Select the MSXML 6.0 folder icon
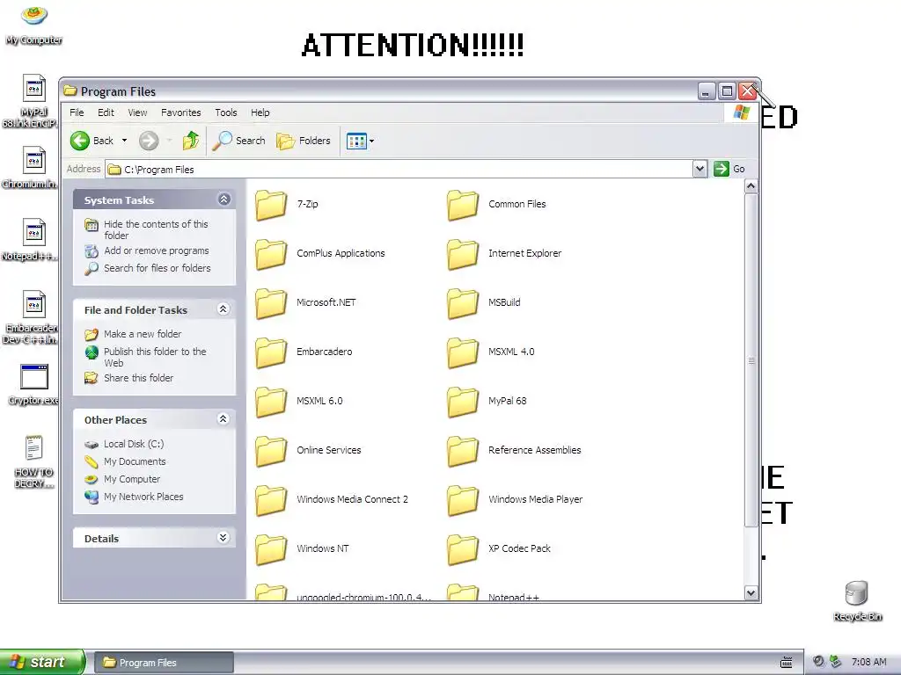The width and height of the screenshot is (901, 675). (271, 402)
